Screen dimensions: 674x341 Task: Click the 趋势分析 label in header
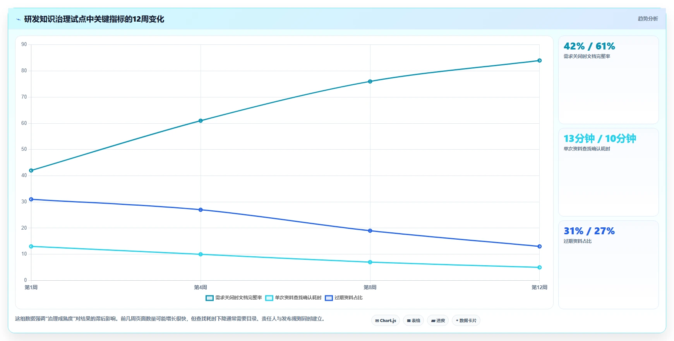click(x=648, y=19)
